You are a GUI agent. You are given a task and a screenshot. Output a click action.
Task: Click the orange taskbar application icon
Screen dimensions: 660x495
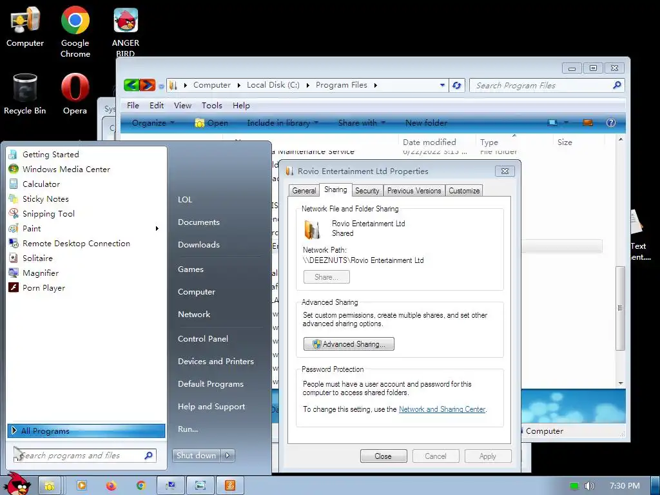pyautogui.click(x=230, y=486)
